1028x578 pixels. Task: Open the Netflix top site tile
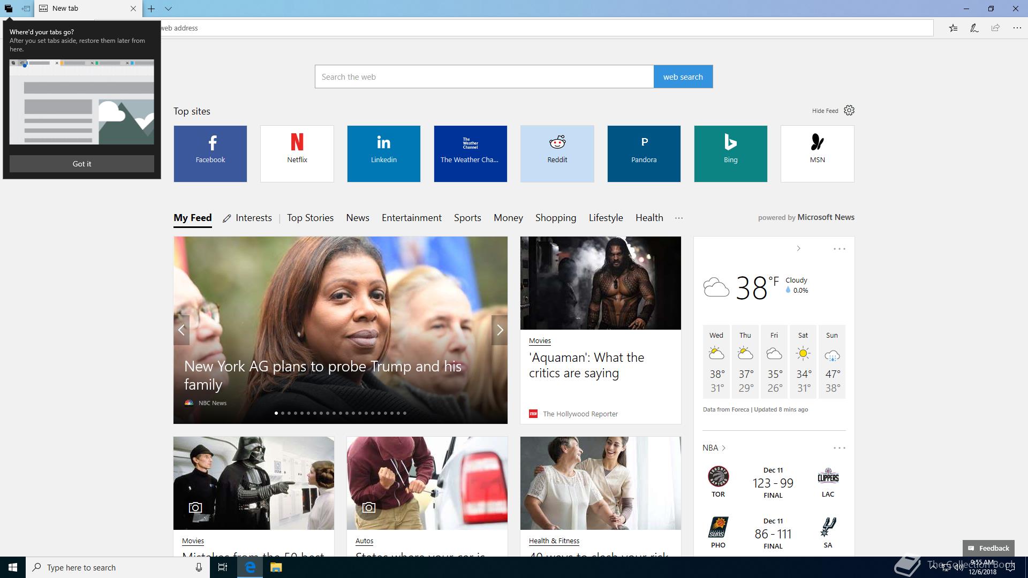click(x=297, y=154)
